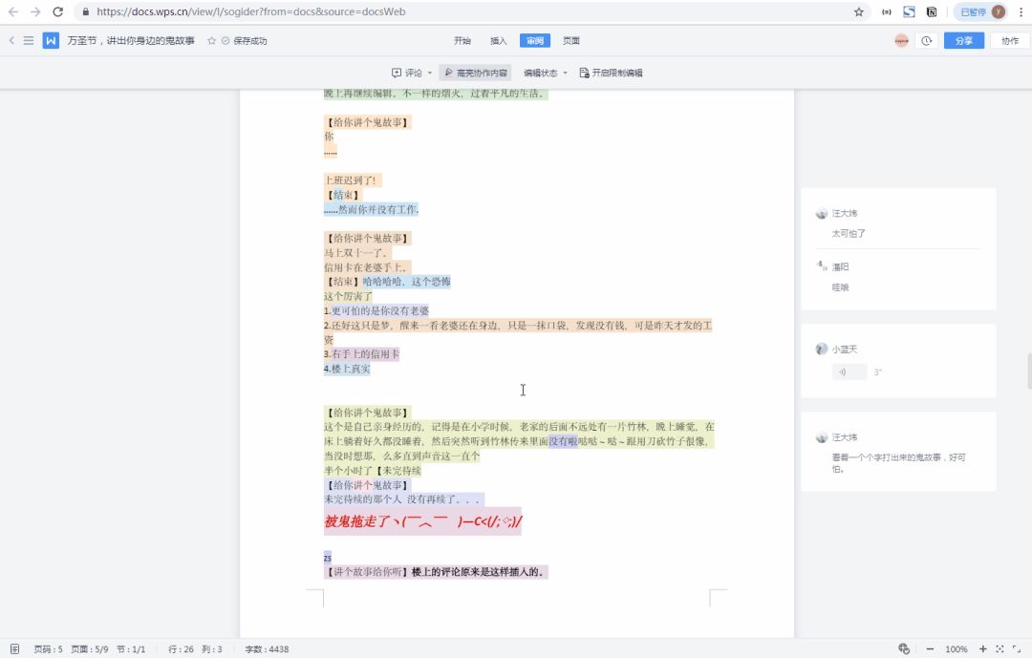Switch to the 插入 ribbon tab
1032x658 pixels.
499,40
